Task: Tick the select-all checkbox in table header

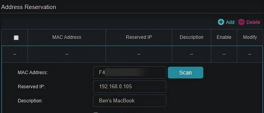Action: point(16,38)
